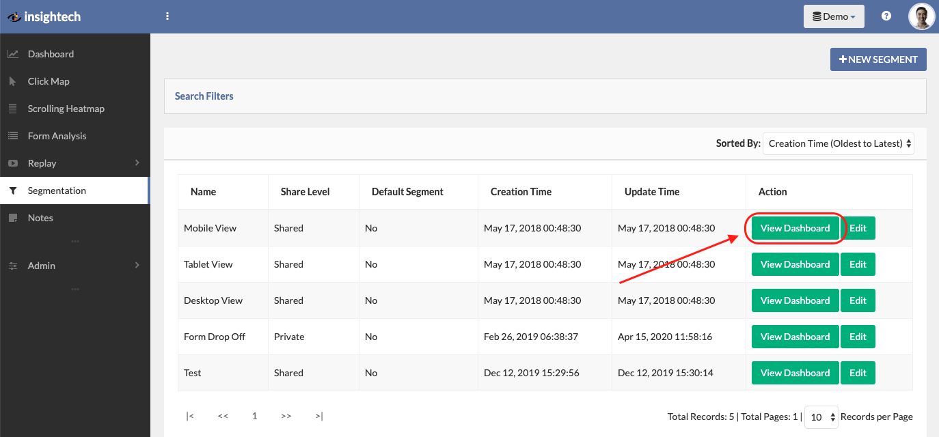Select the Desktop View name cell
This screenshot has width=939, height=437.
click(223, 300)
